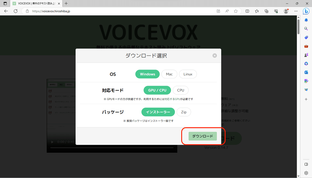
Task: Open the 対応するGPU link
Action: (x=172, y=99)
